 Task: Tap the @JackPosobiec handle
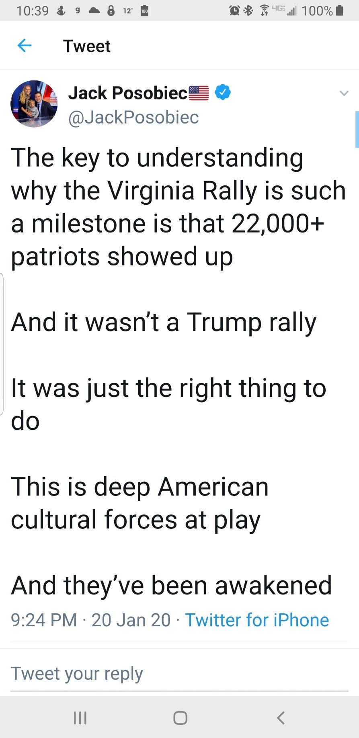[x=133, y=117]
